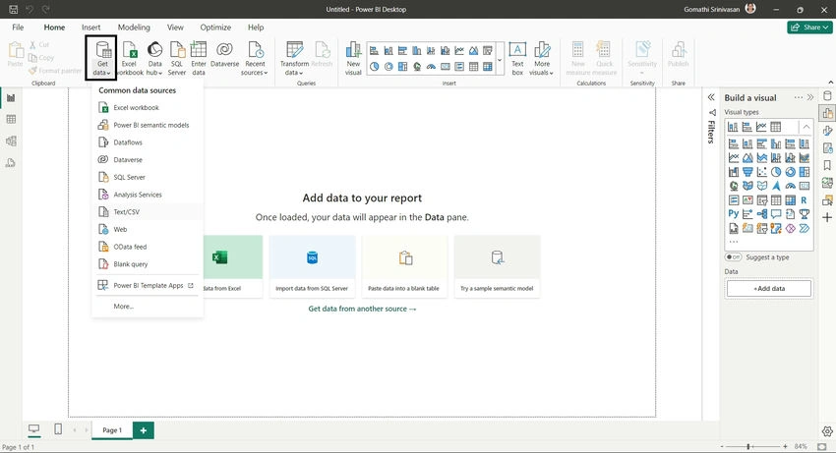Collapse the Build a visual pane
The image size is (836, 453).
pyautogui.click(x=810, y=97)
